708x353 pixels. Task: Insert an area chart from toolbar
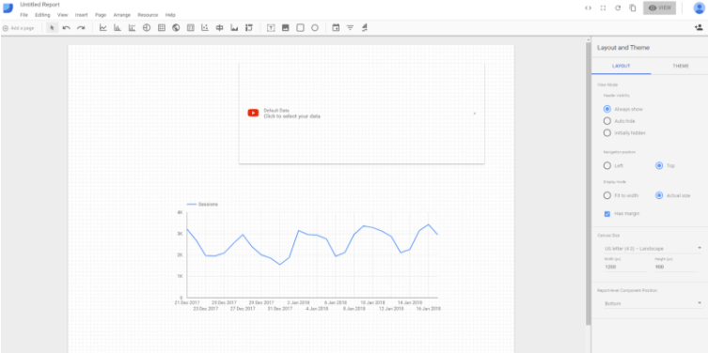(234, 28)
